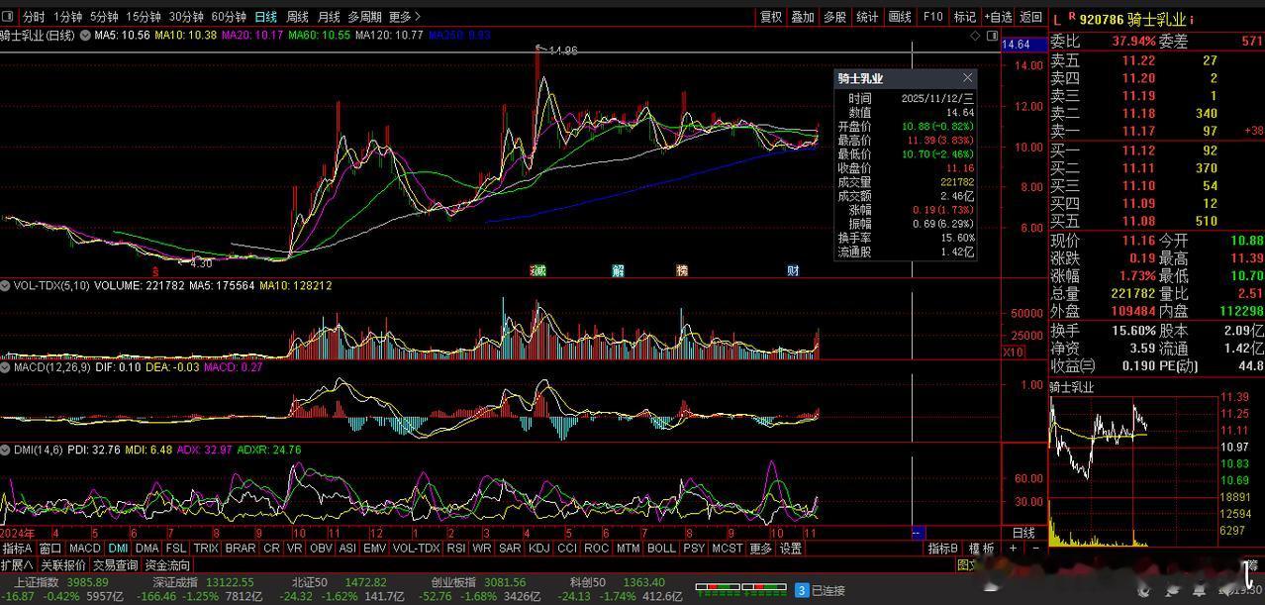Open 设置 indicator settings
Screen dimensions: 1265x605
tap(790, 549)
